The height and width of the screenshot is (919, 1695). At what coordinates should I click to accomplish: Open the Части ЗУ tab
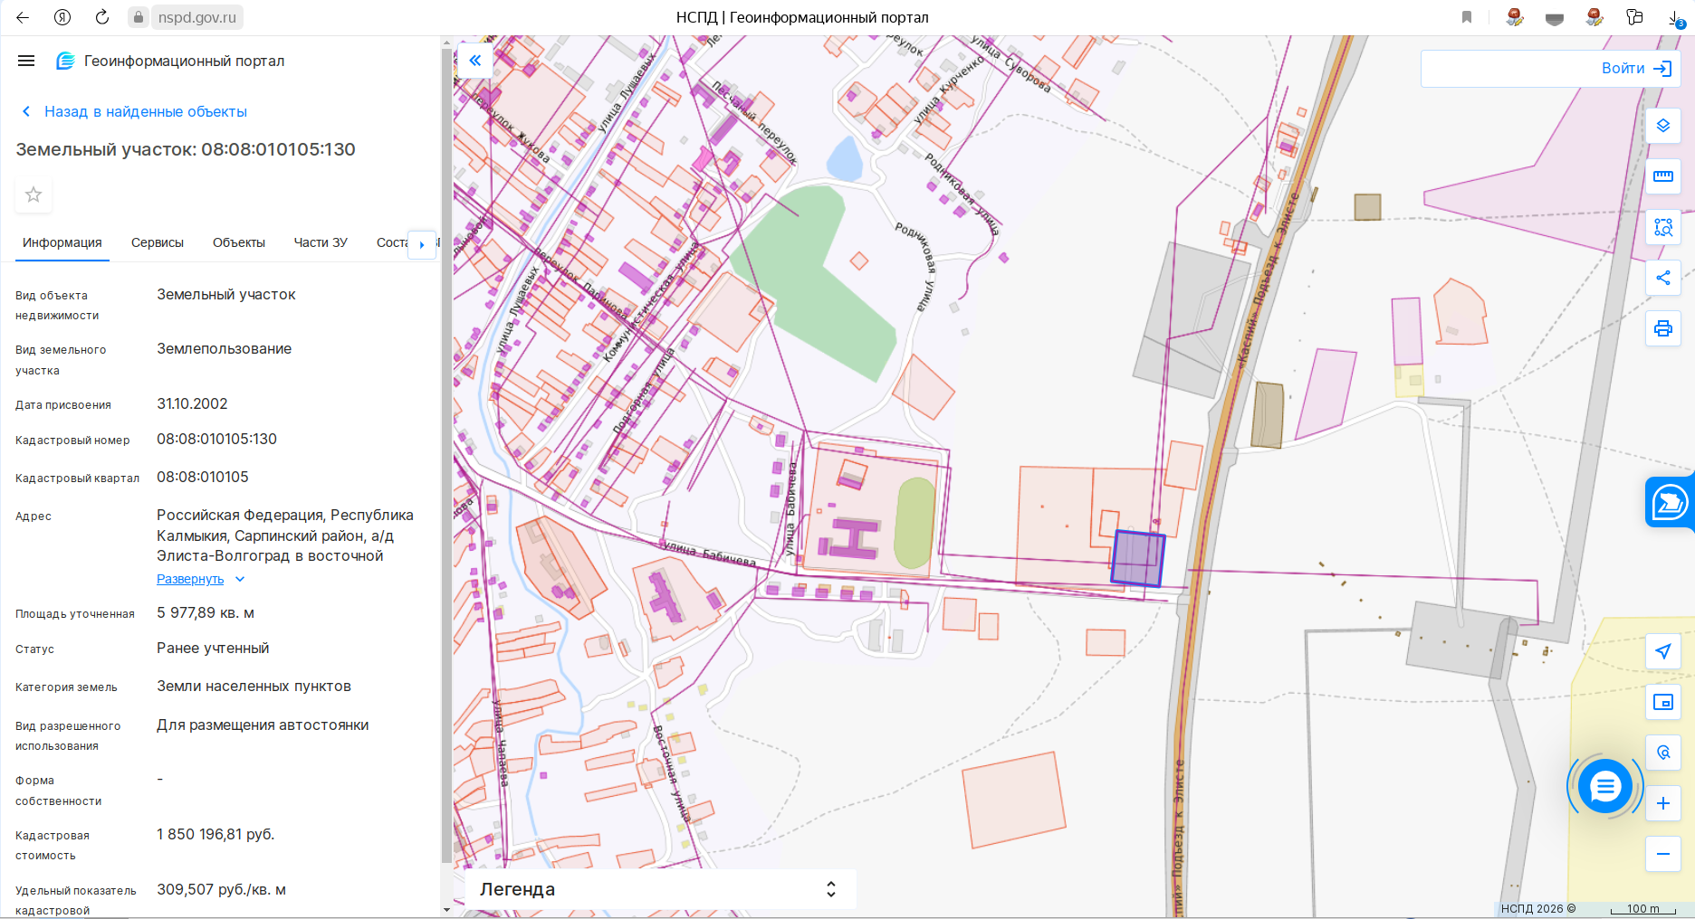click(321, 242)
